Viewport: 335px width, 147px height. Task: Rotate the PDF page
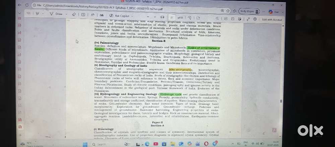(190, 18)
